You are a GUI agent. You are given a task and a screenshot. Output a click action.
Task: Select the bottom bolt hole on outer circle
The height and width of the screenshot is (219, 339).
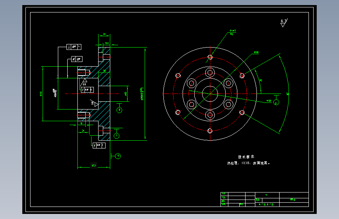pos(210,131)
